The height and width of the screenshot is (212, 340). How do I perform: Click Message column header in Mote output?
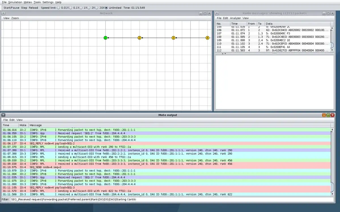tap(179, 125)
